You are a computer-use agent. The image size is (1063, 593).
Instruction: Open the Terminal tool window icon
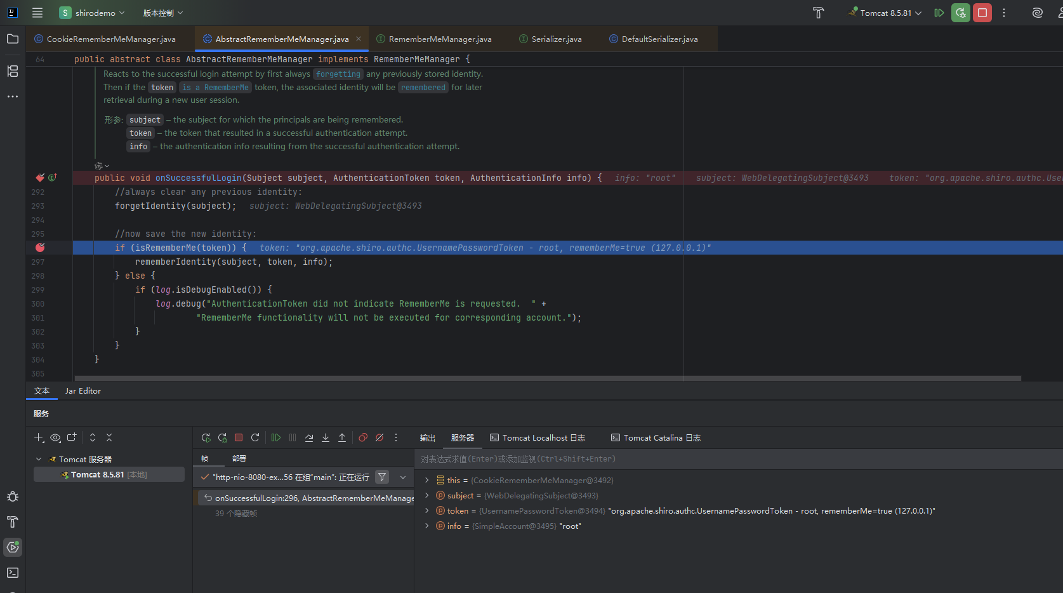pyautogui.click(x=13, y=573)
